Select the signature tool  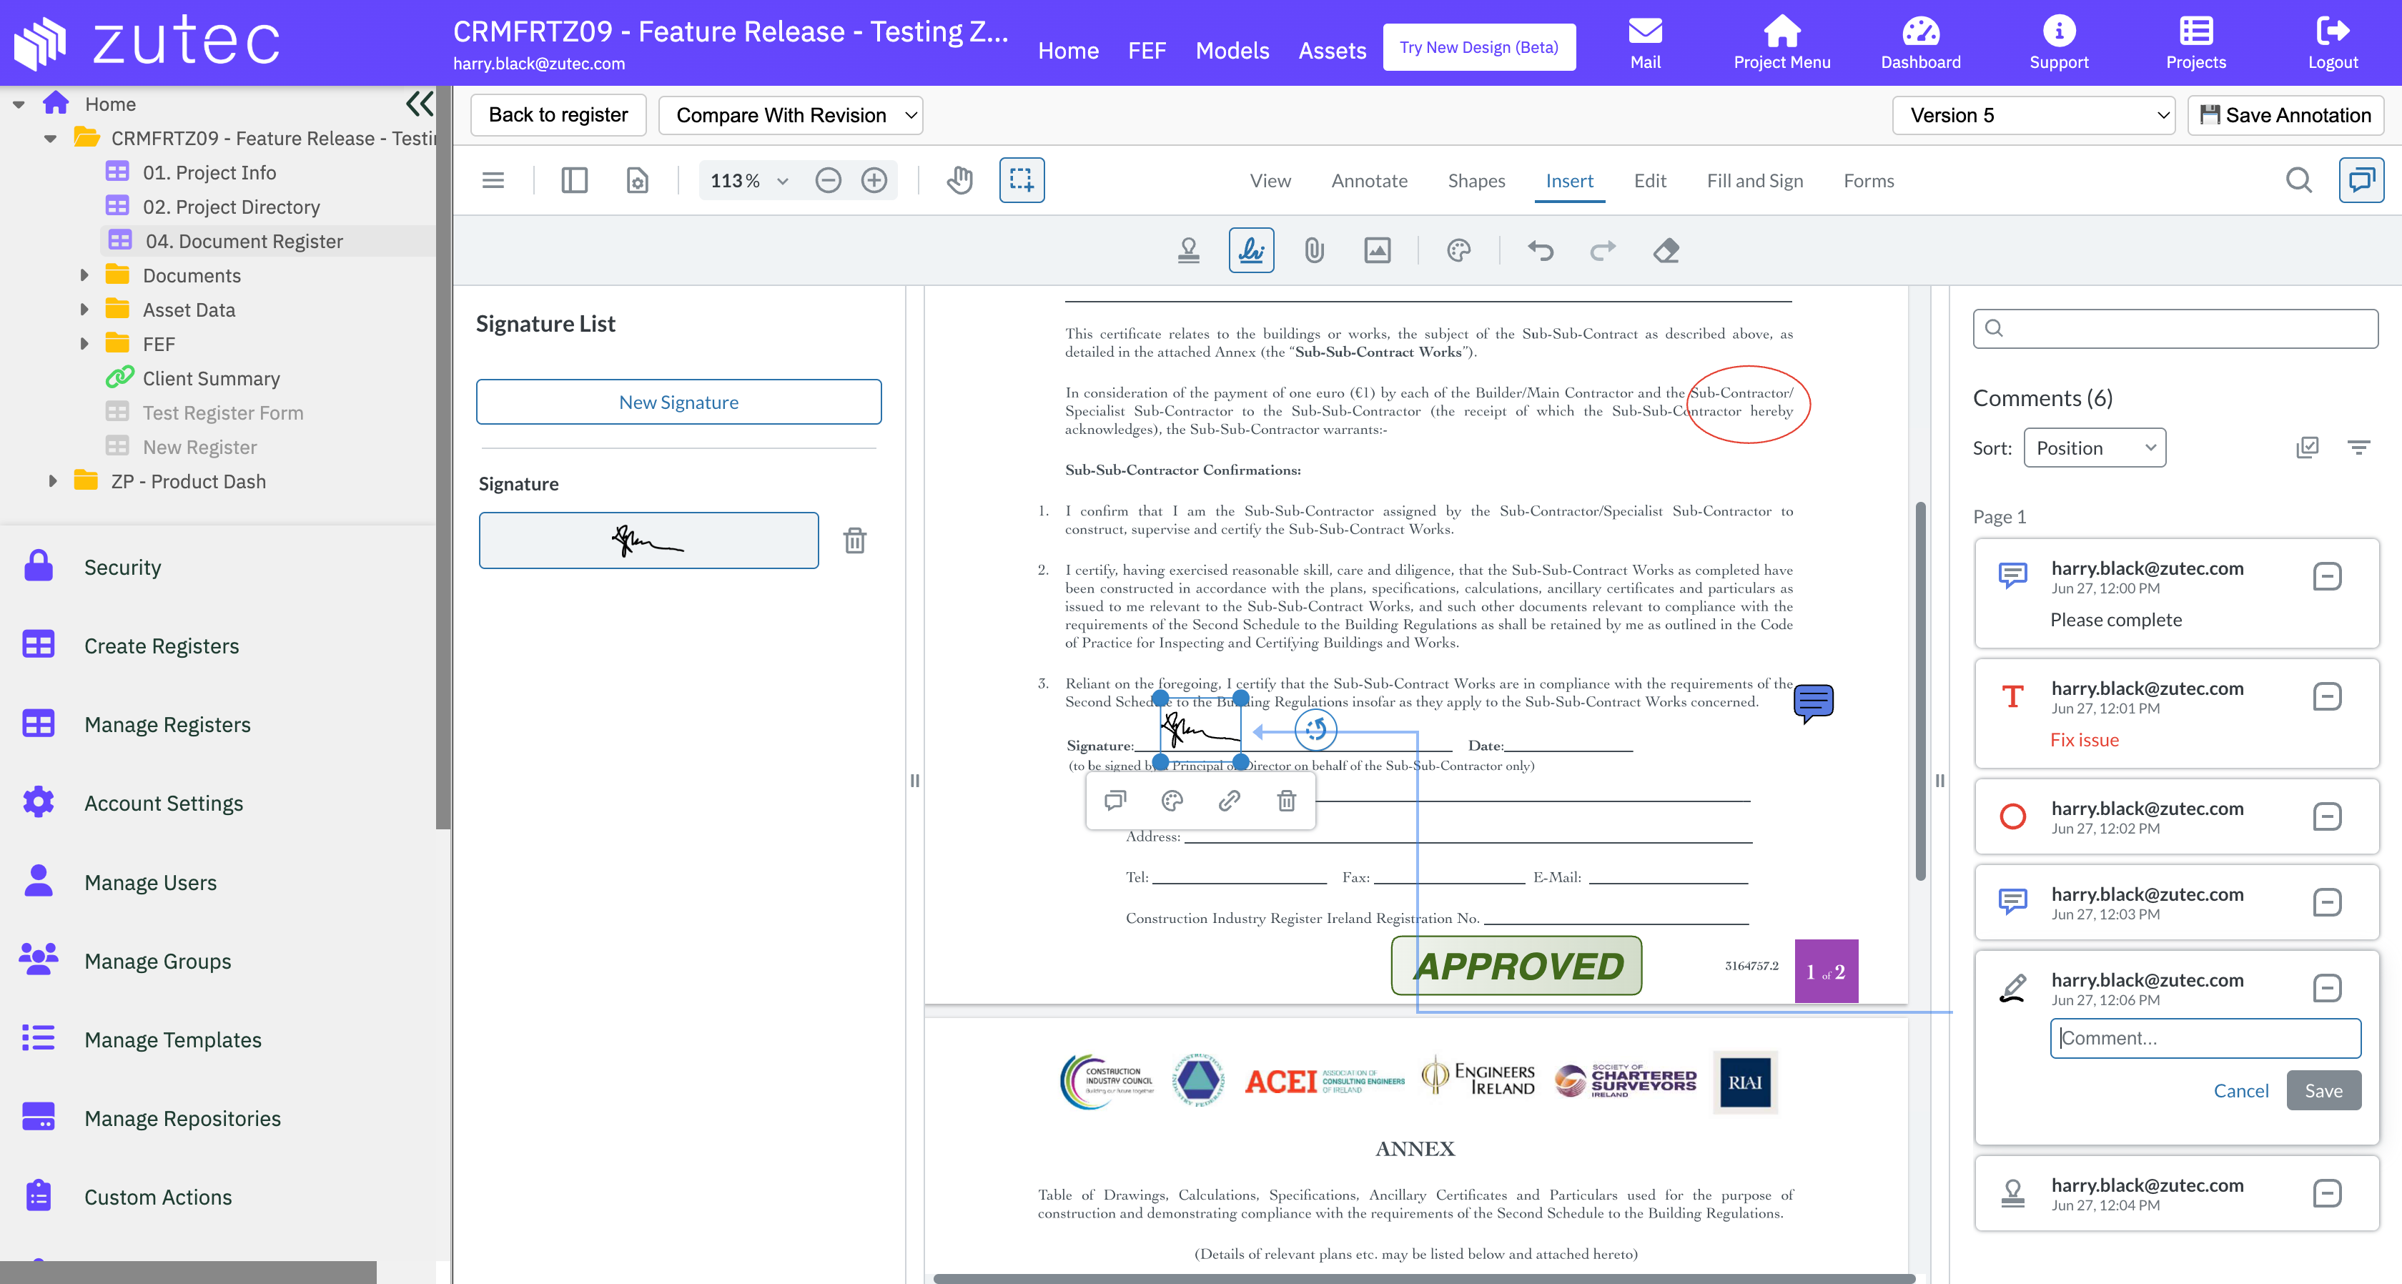(1250, 250)
